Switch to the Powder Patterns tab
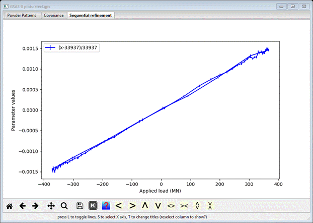Viewport: 313px width, 223px height. 22,16
